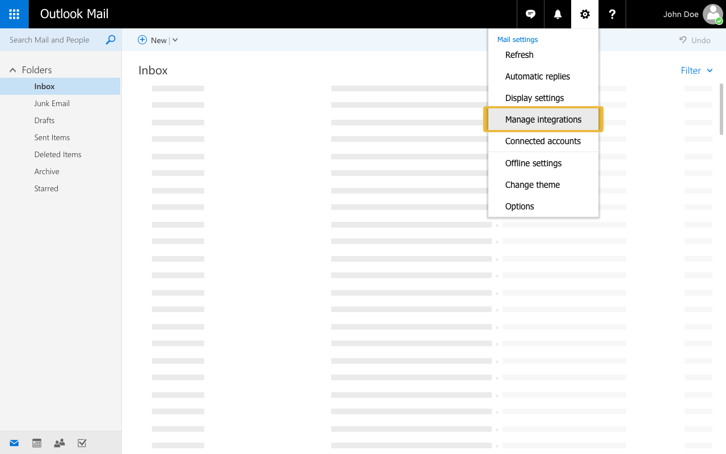Click the message list scrollbar
The width and height of the screenshot is (726, 454).
(721, 109)
